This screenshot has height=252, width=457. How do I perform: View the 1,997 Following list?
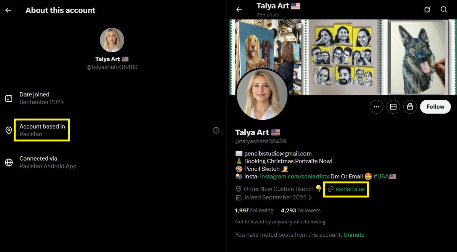tap(254, 210)
